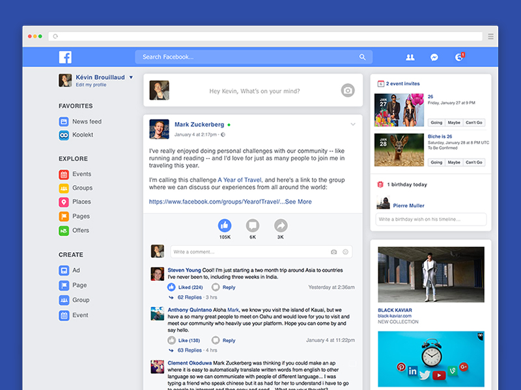
Task: Toggle Like (138) on Anthony Quintano's comment
Action: [x=184, y=340]
